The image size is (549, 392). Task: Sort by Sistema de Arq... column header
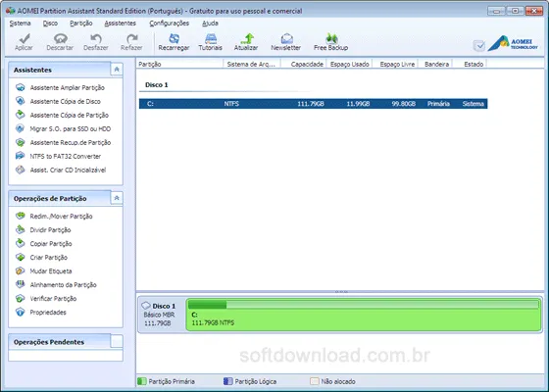(252, 64)
